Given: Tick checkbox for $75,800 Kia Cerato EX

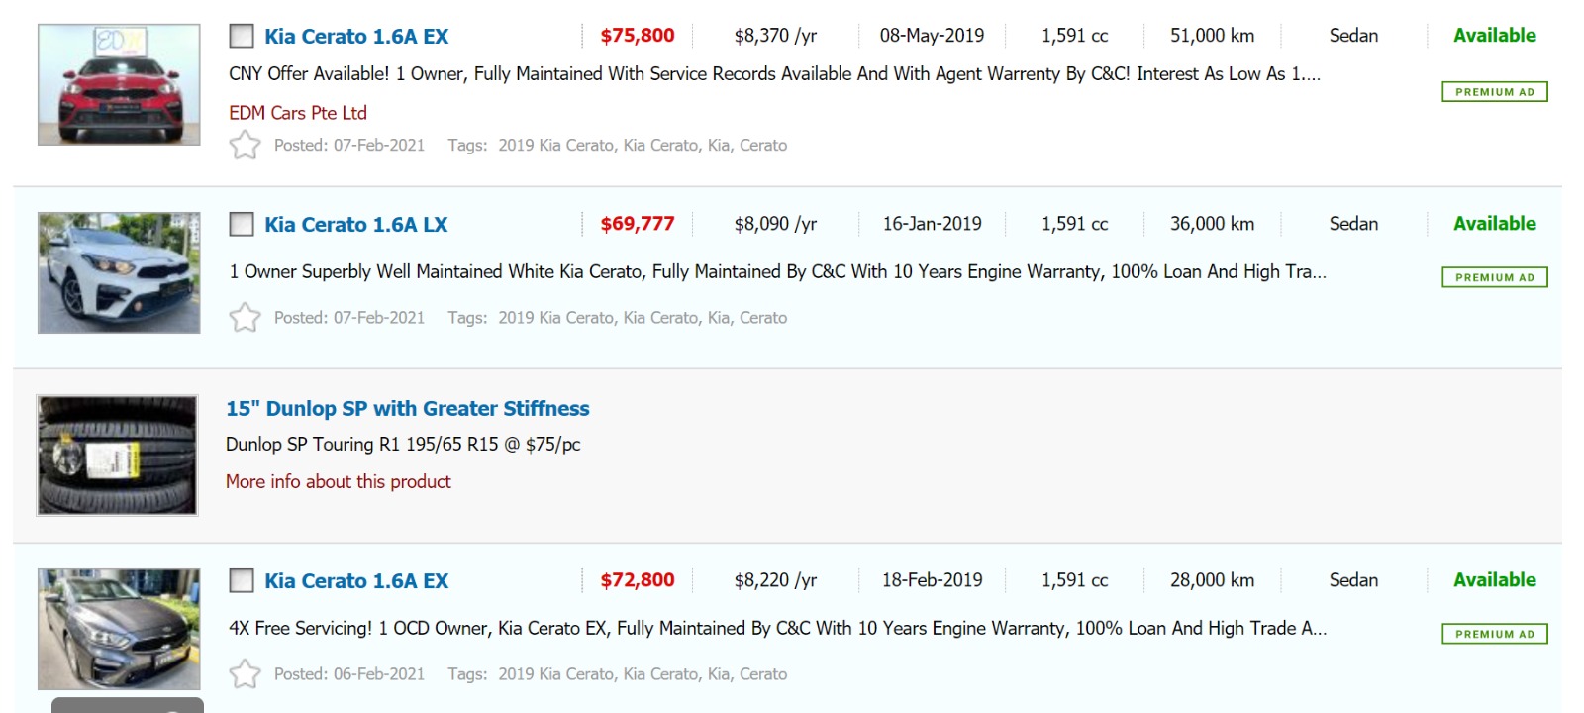Looking at the screenshot, I should pos(242,37).
